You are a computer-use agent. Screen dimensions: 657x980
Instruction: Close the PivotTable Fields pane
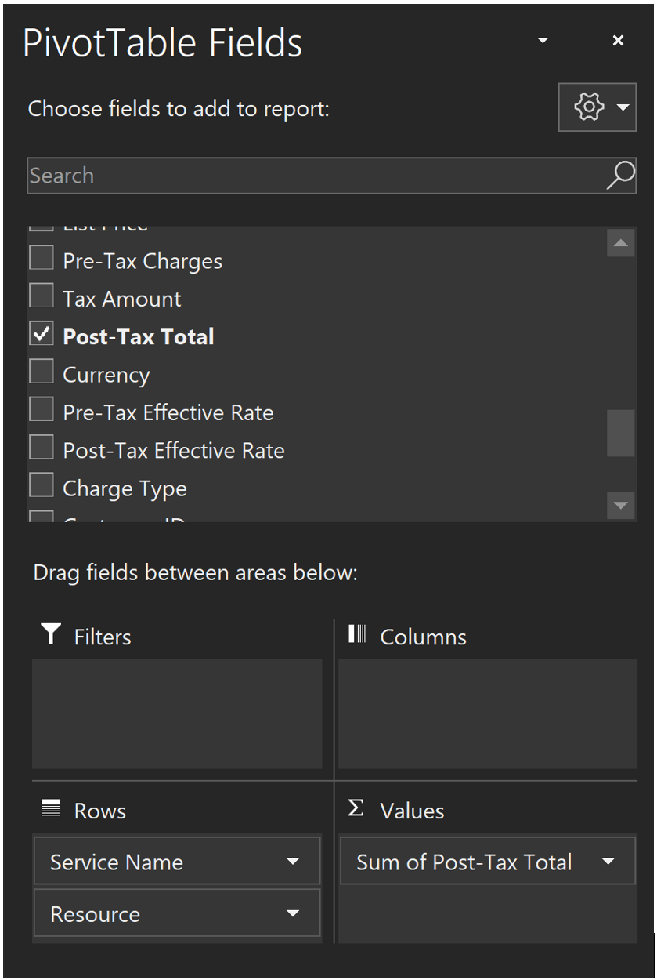tap(618, 41)
